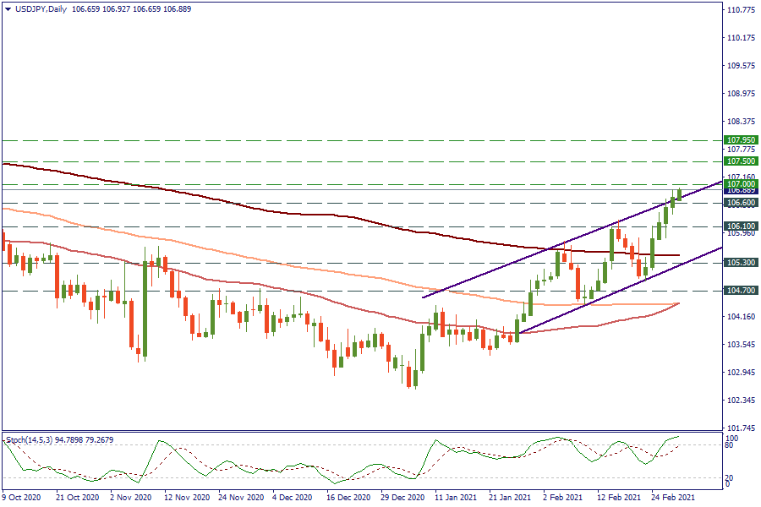
Task: Click the 106.100 price level tag
Action: point(741,226)
